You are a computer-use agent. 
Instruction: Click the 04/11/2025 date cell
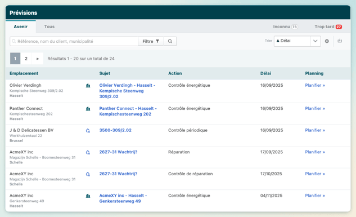point(271,196)
